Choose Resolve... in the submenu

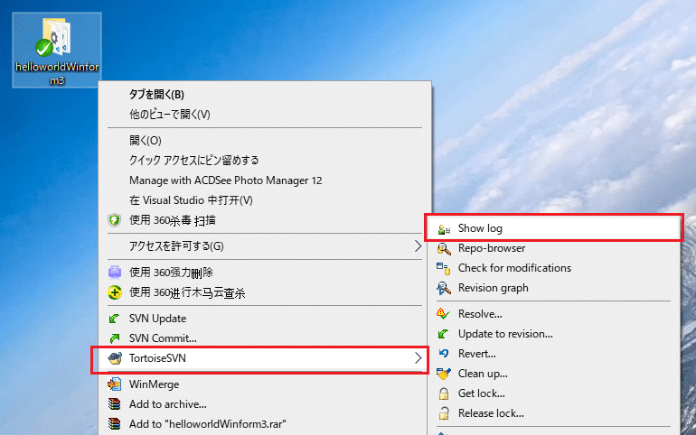480,314
